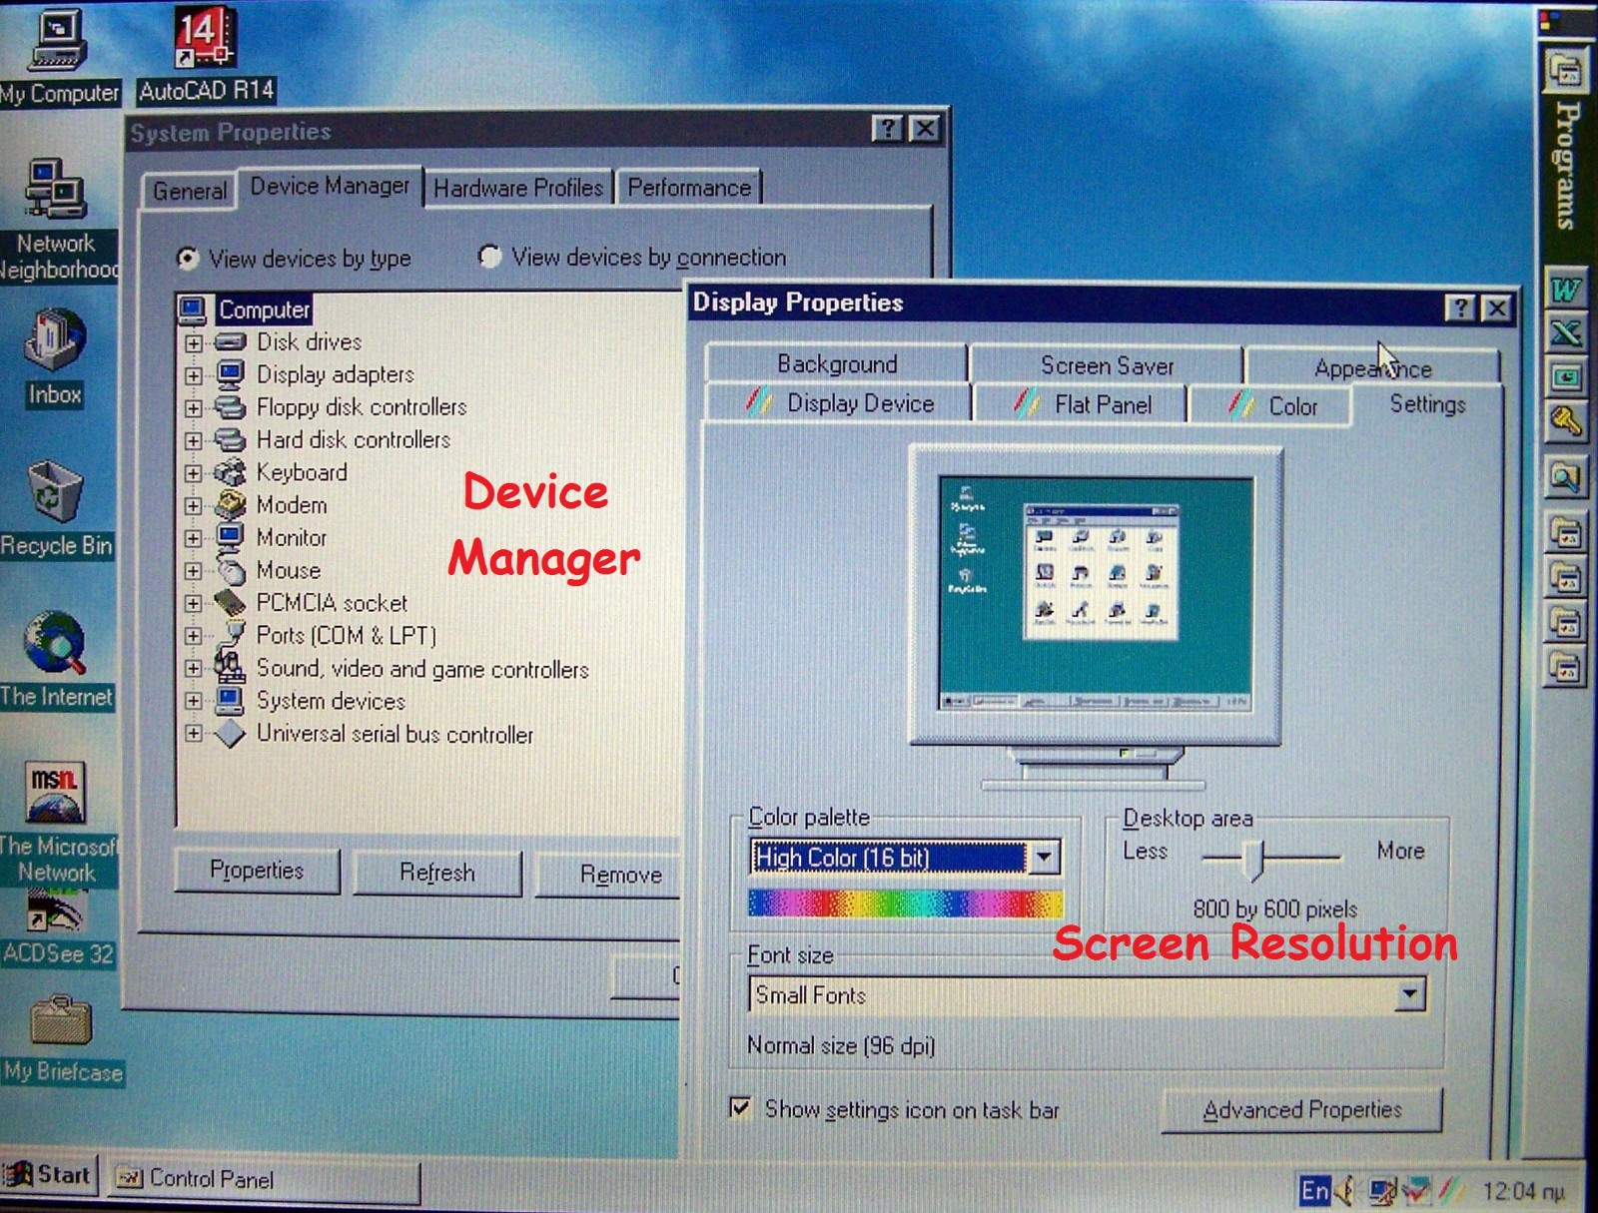This screenshot has width=1598, height=1213.
Task: Open The Internet desktop icon
Action: (x=56, y=660)
